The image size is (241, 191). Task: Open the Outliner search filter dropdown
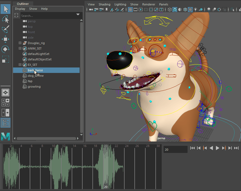pos(78,15)
